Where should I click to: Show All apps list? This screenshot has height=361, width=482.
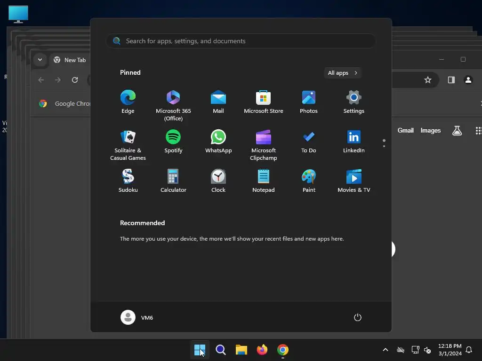tap(343, 73)
